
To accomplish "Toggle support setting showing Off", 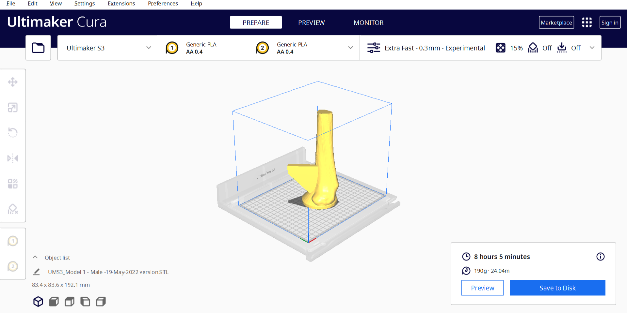I will 540,48.
